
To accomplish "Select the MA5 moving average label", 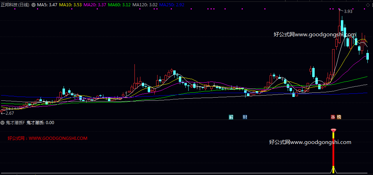I will click(47, 5).
